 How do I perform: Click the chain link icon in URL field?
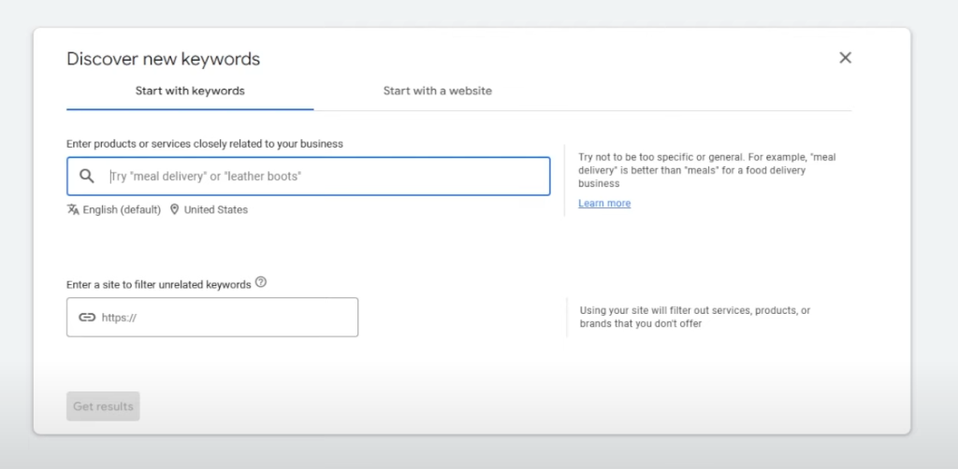click(87, 318)
